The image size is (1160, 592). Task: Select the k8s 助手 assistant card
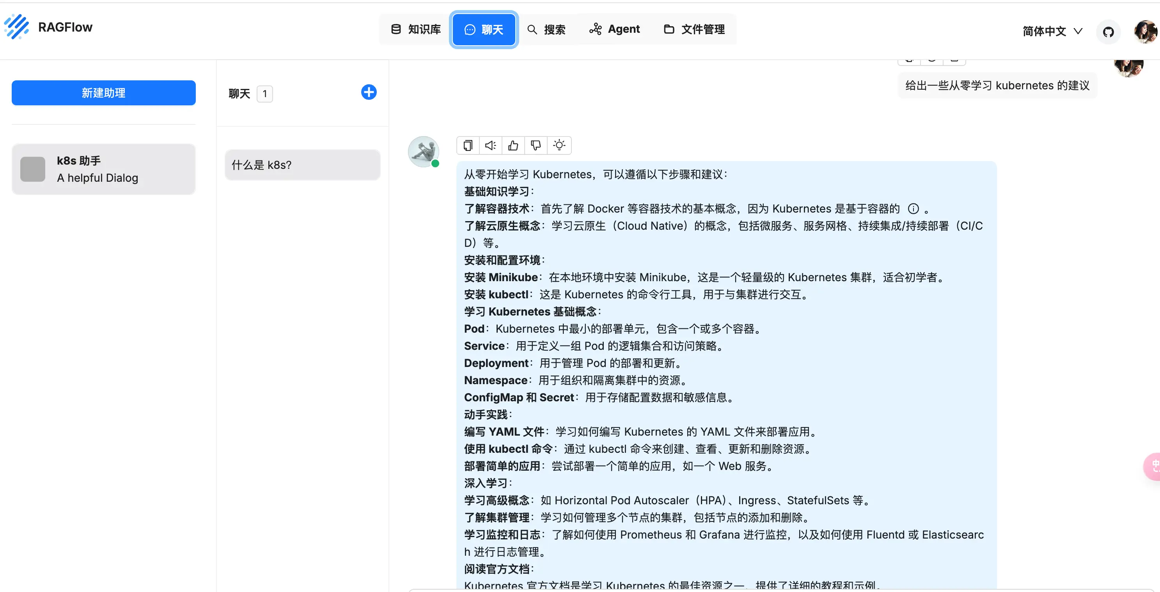(x=104, y=169)
